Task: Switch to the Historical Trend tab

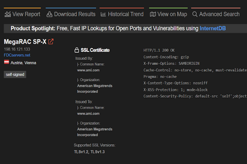Action: 126,14
